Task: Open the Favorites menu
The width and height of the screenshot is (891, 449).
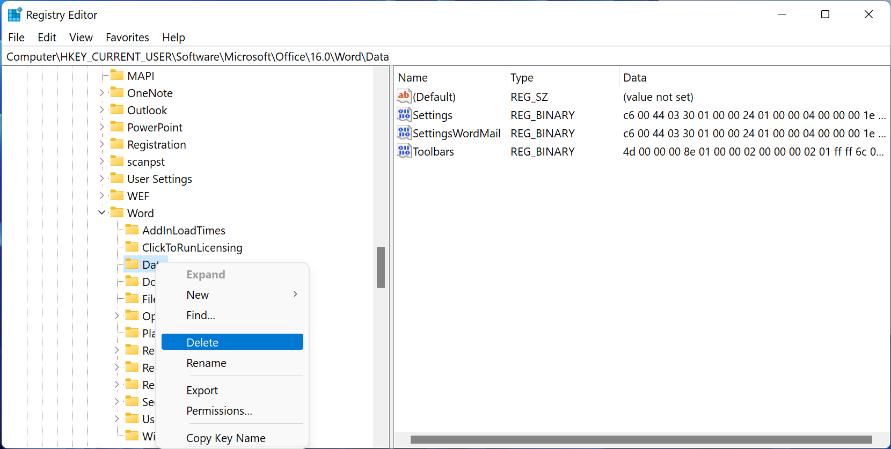Action: (x=127, y=38)
